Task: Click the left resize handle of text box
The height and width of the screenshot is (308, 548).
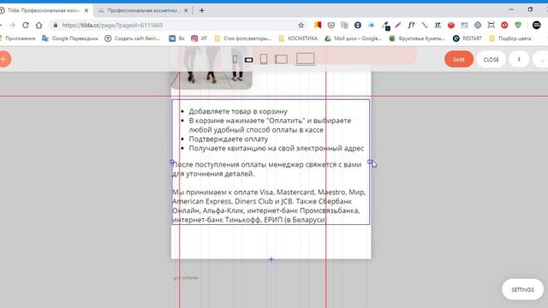Action: pyautogui.click(x=171, y=162)
